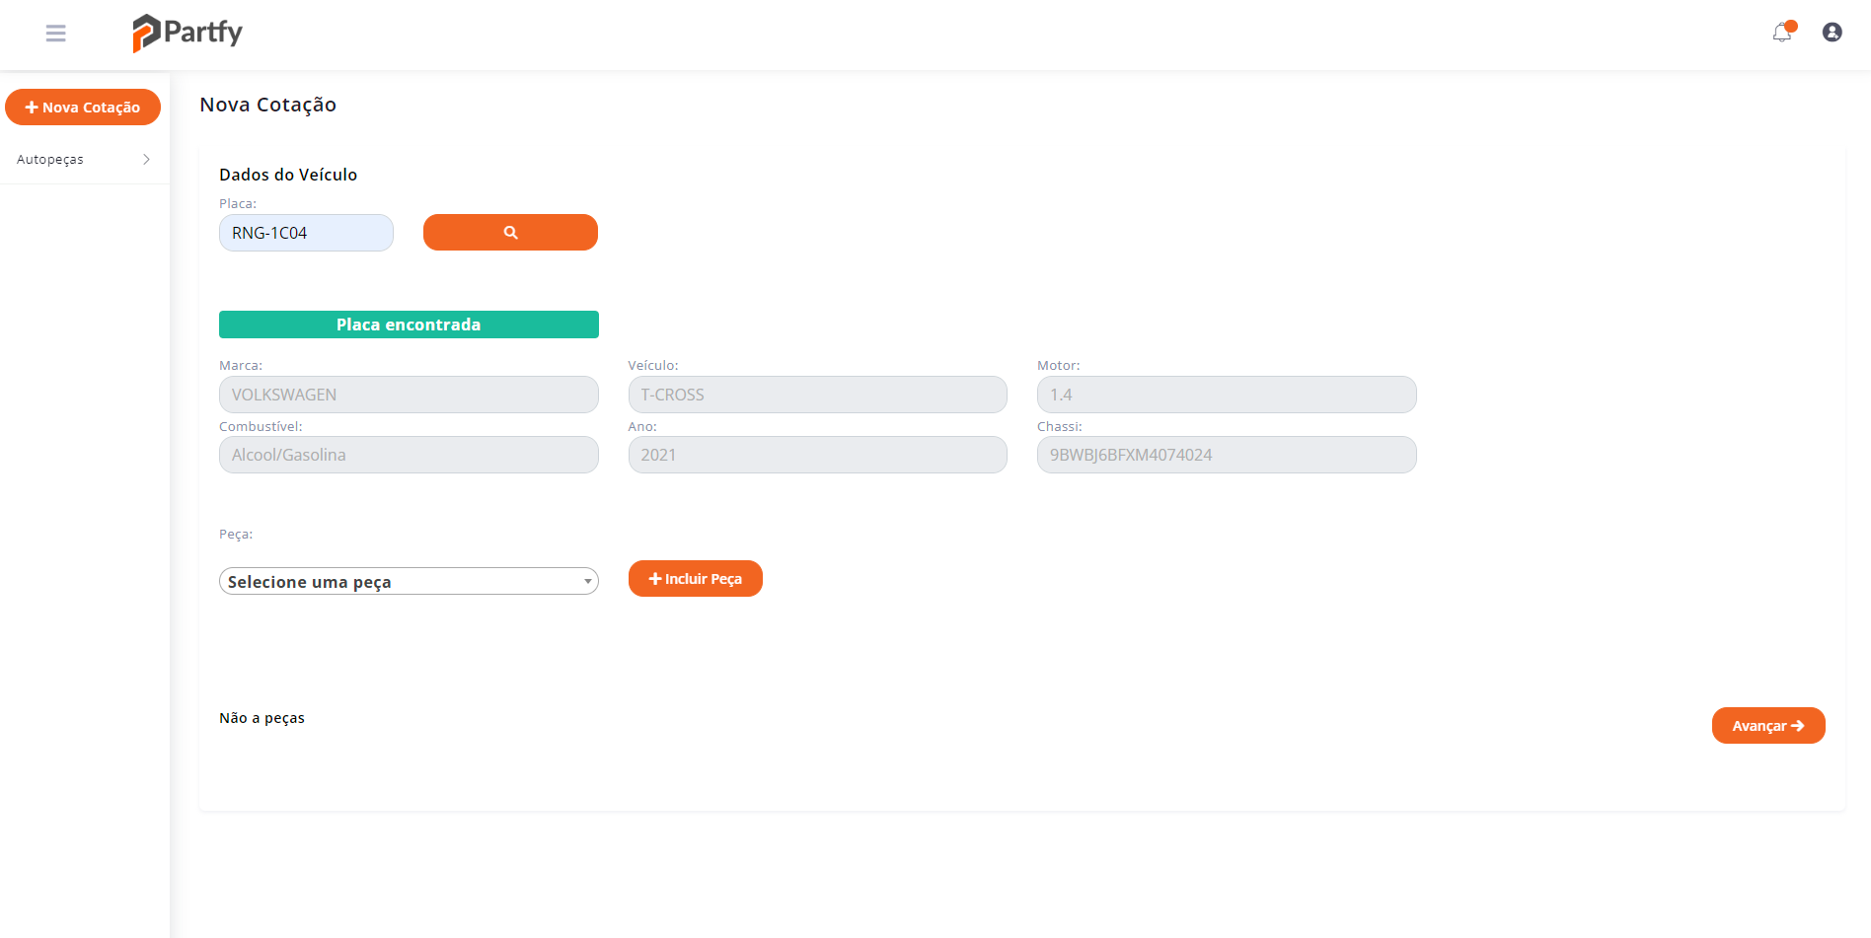Image resolution: width=1871 pixels, height=938 pixels.
Task: Click the Motor field showing 1.4
Action: pyautogui.click(x=1226, y=395)
